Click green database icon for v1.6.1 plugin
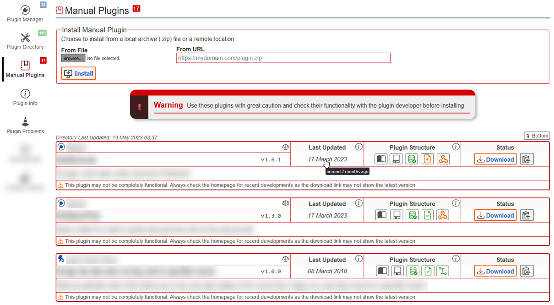This screenshot has height=305, width=554. click(x=412, y=159)
